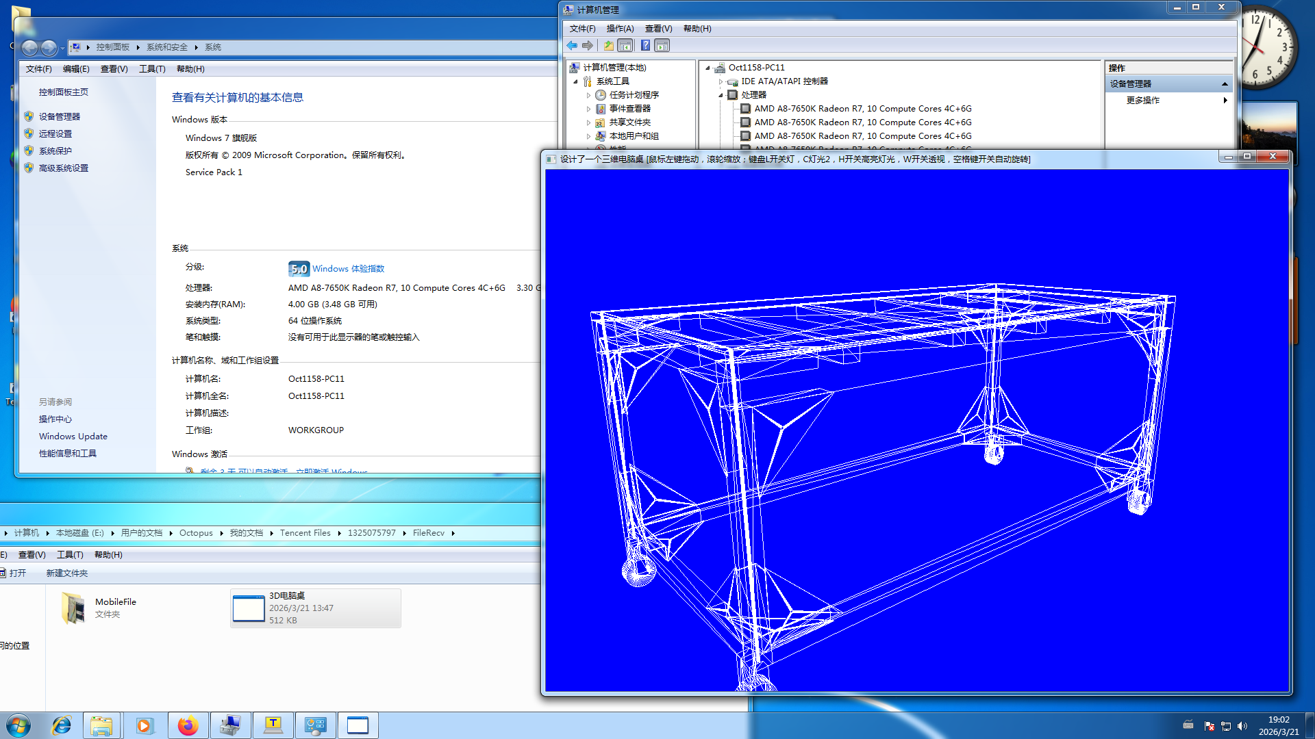Collapse the 设备管理器 actions section arrow
The height and width of the screenshot is (739, 1315).
click(x=1225, y=84)
